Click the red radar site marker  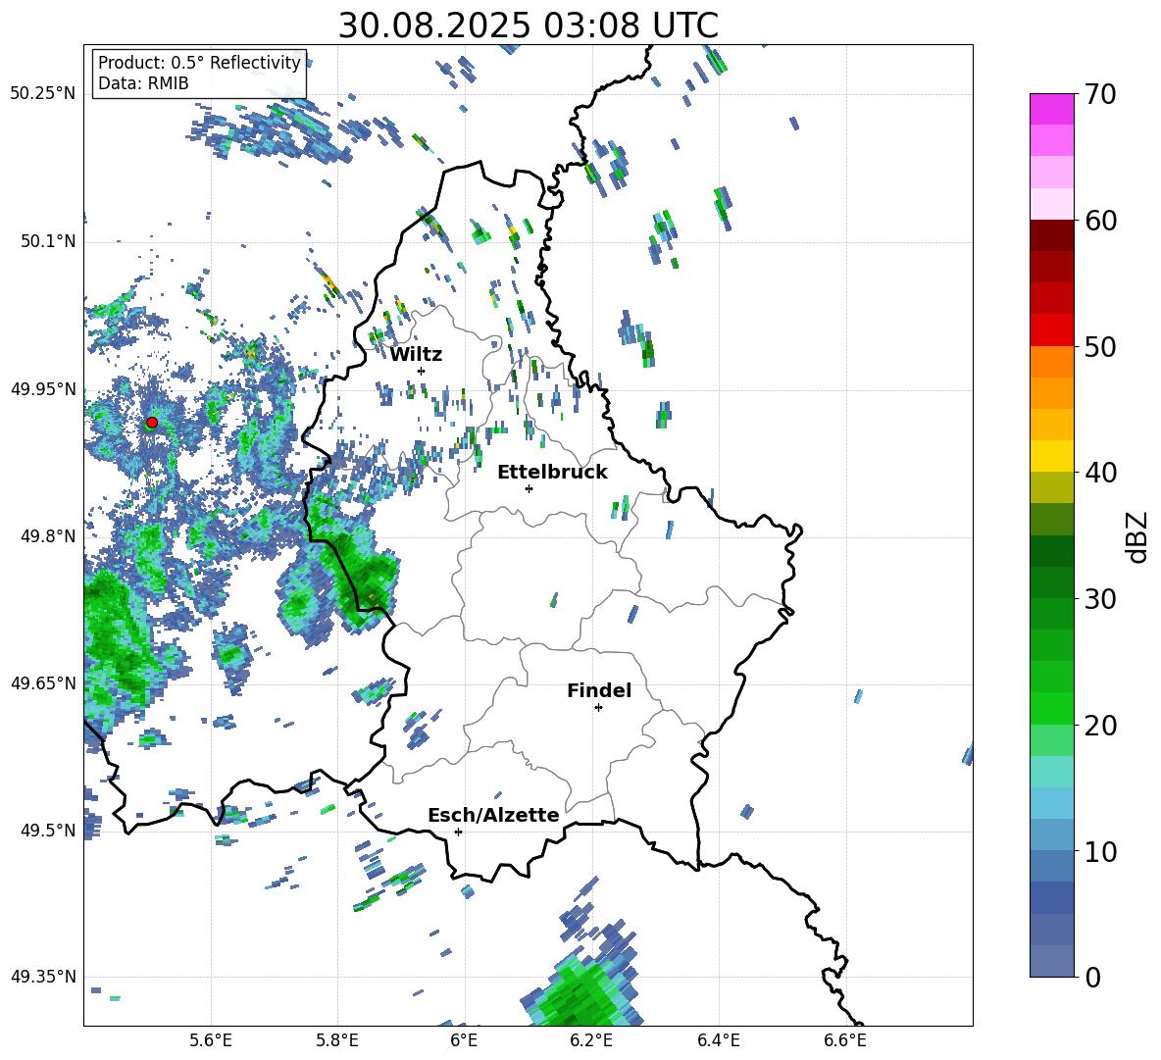tap(152, 423)
